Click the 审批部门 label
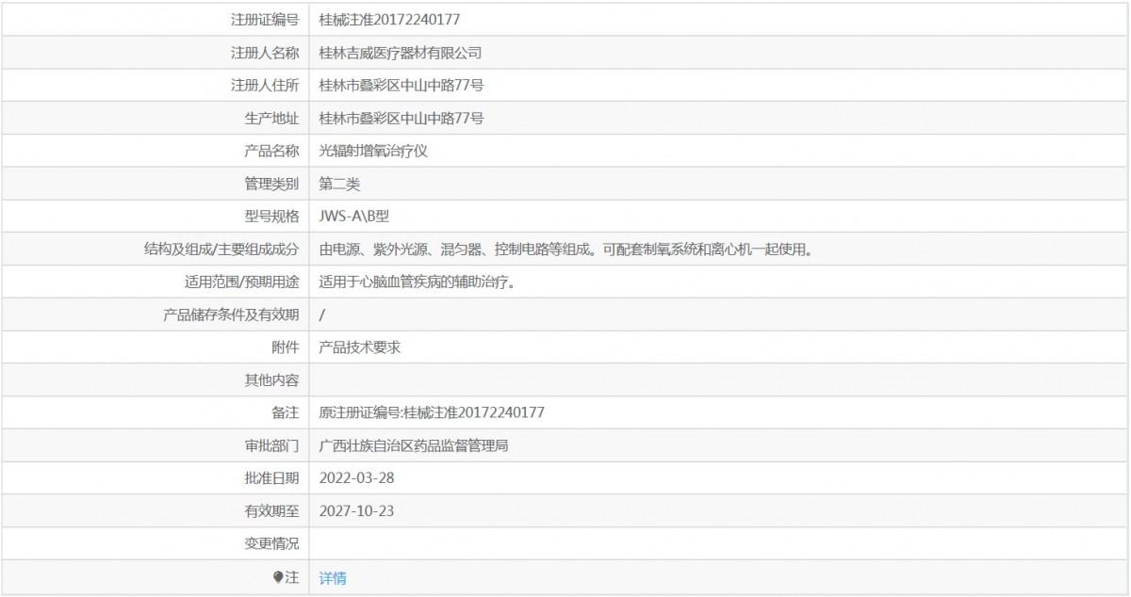This screenshot has height=597, width=1131. coord(271,445)
